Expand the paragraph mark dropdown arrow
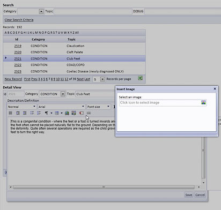This screenshot has width=221, height=210. click(x=51, y=113)
